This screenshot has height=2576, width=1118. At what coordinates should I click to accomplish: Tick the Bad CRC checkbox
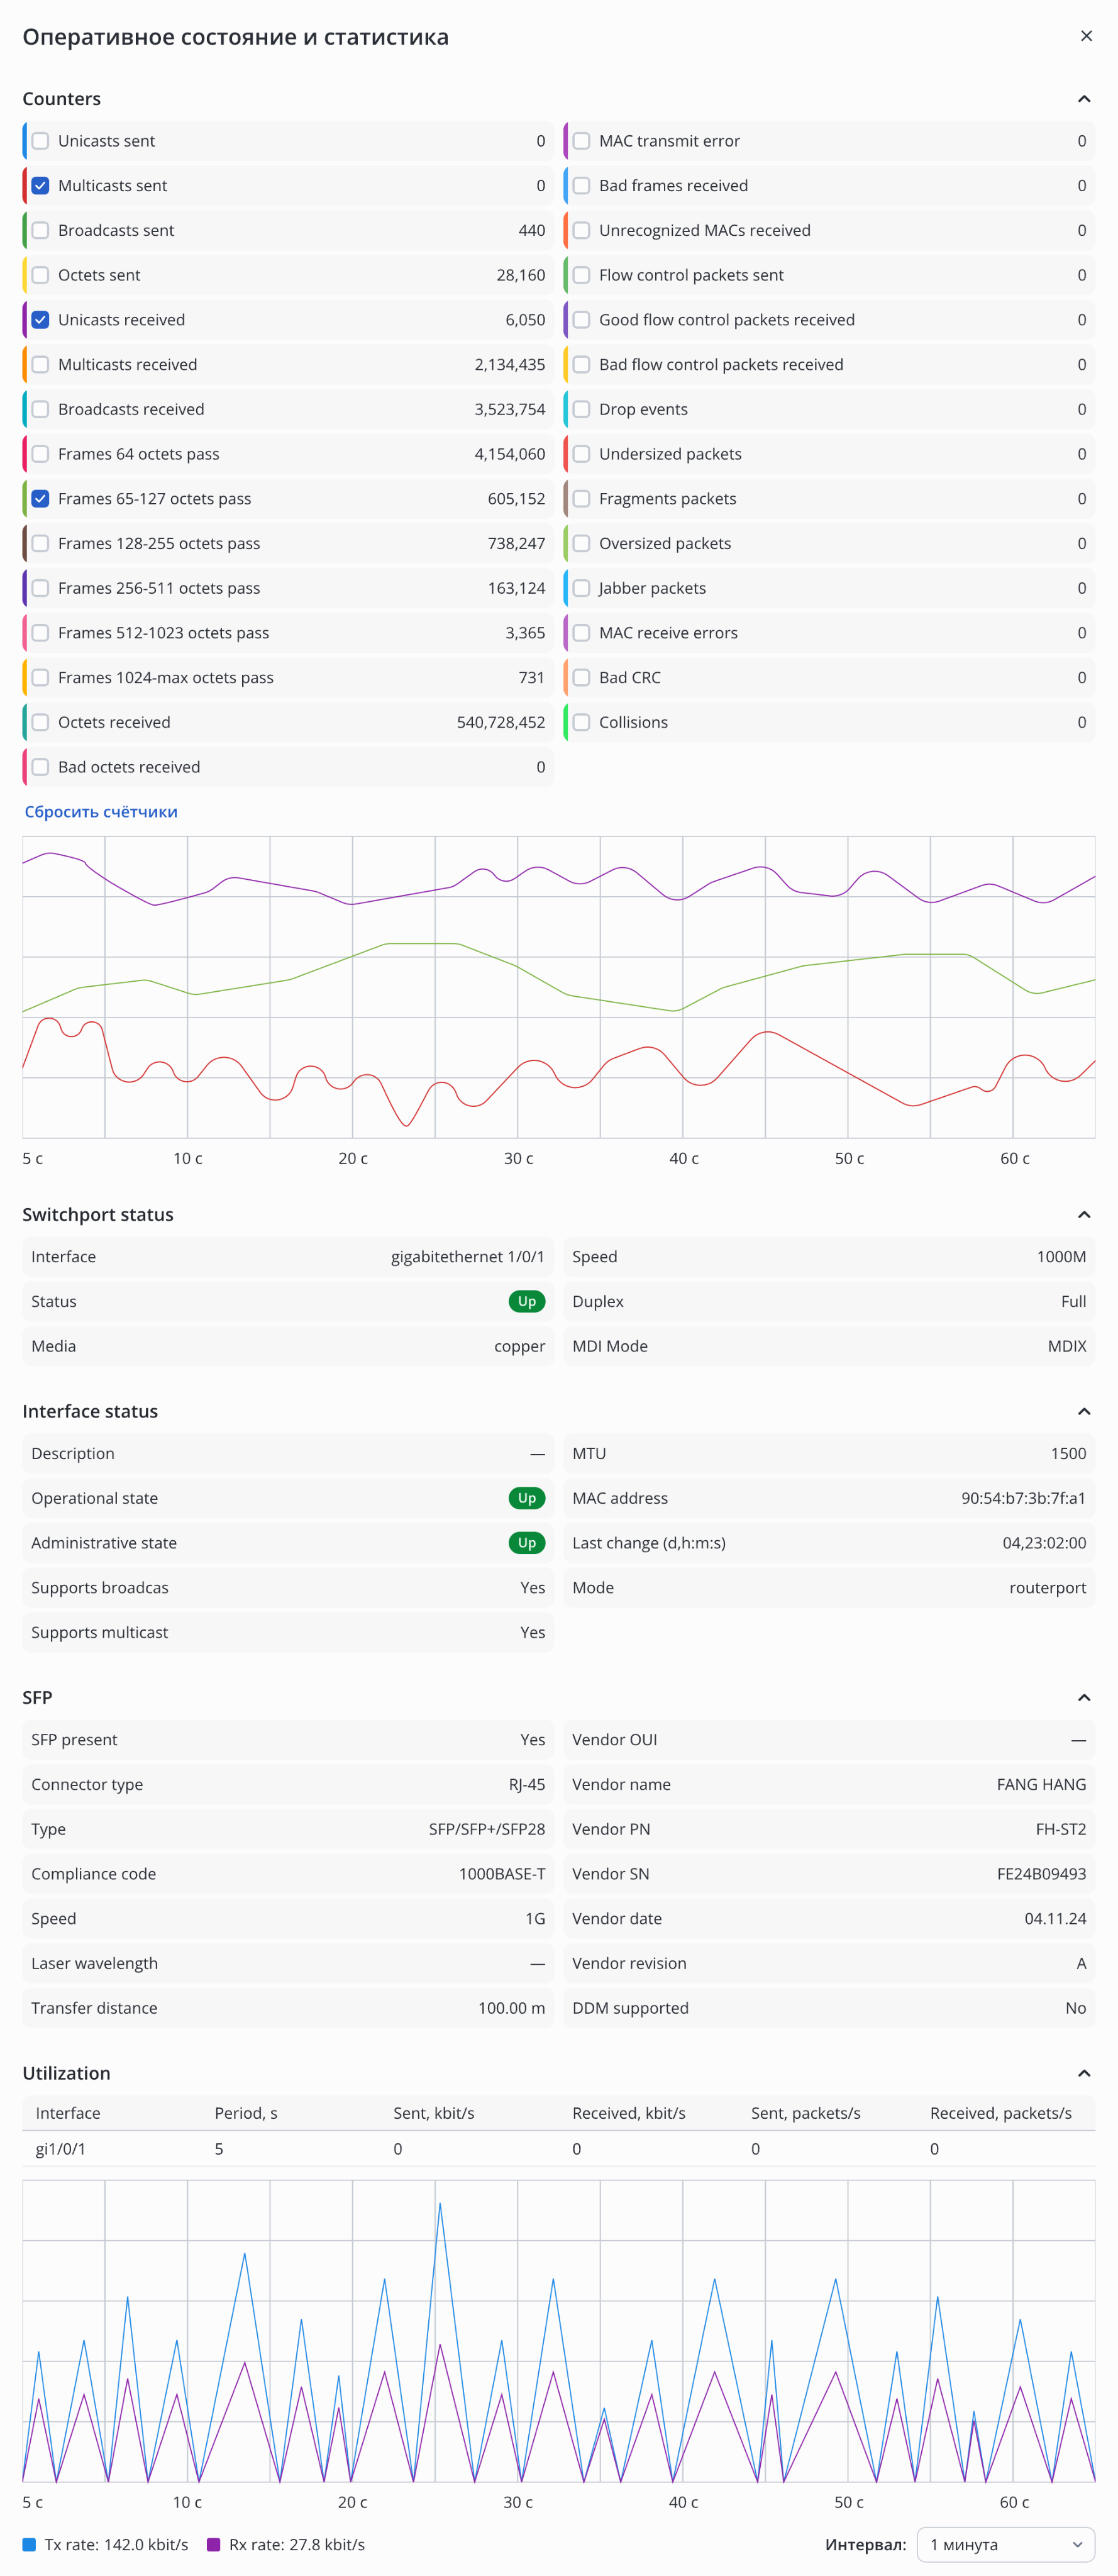coord(581,678)
